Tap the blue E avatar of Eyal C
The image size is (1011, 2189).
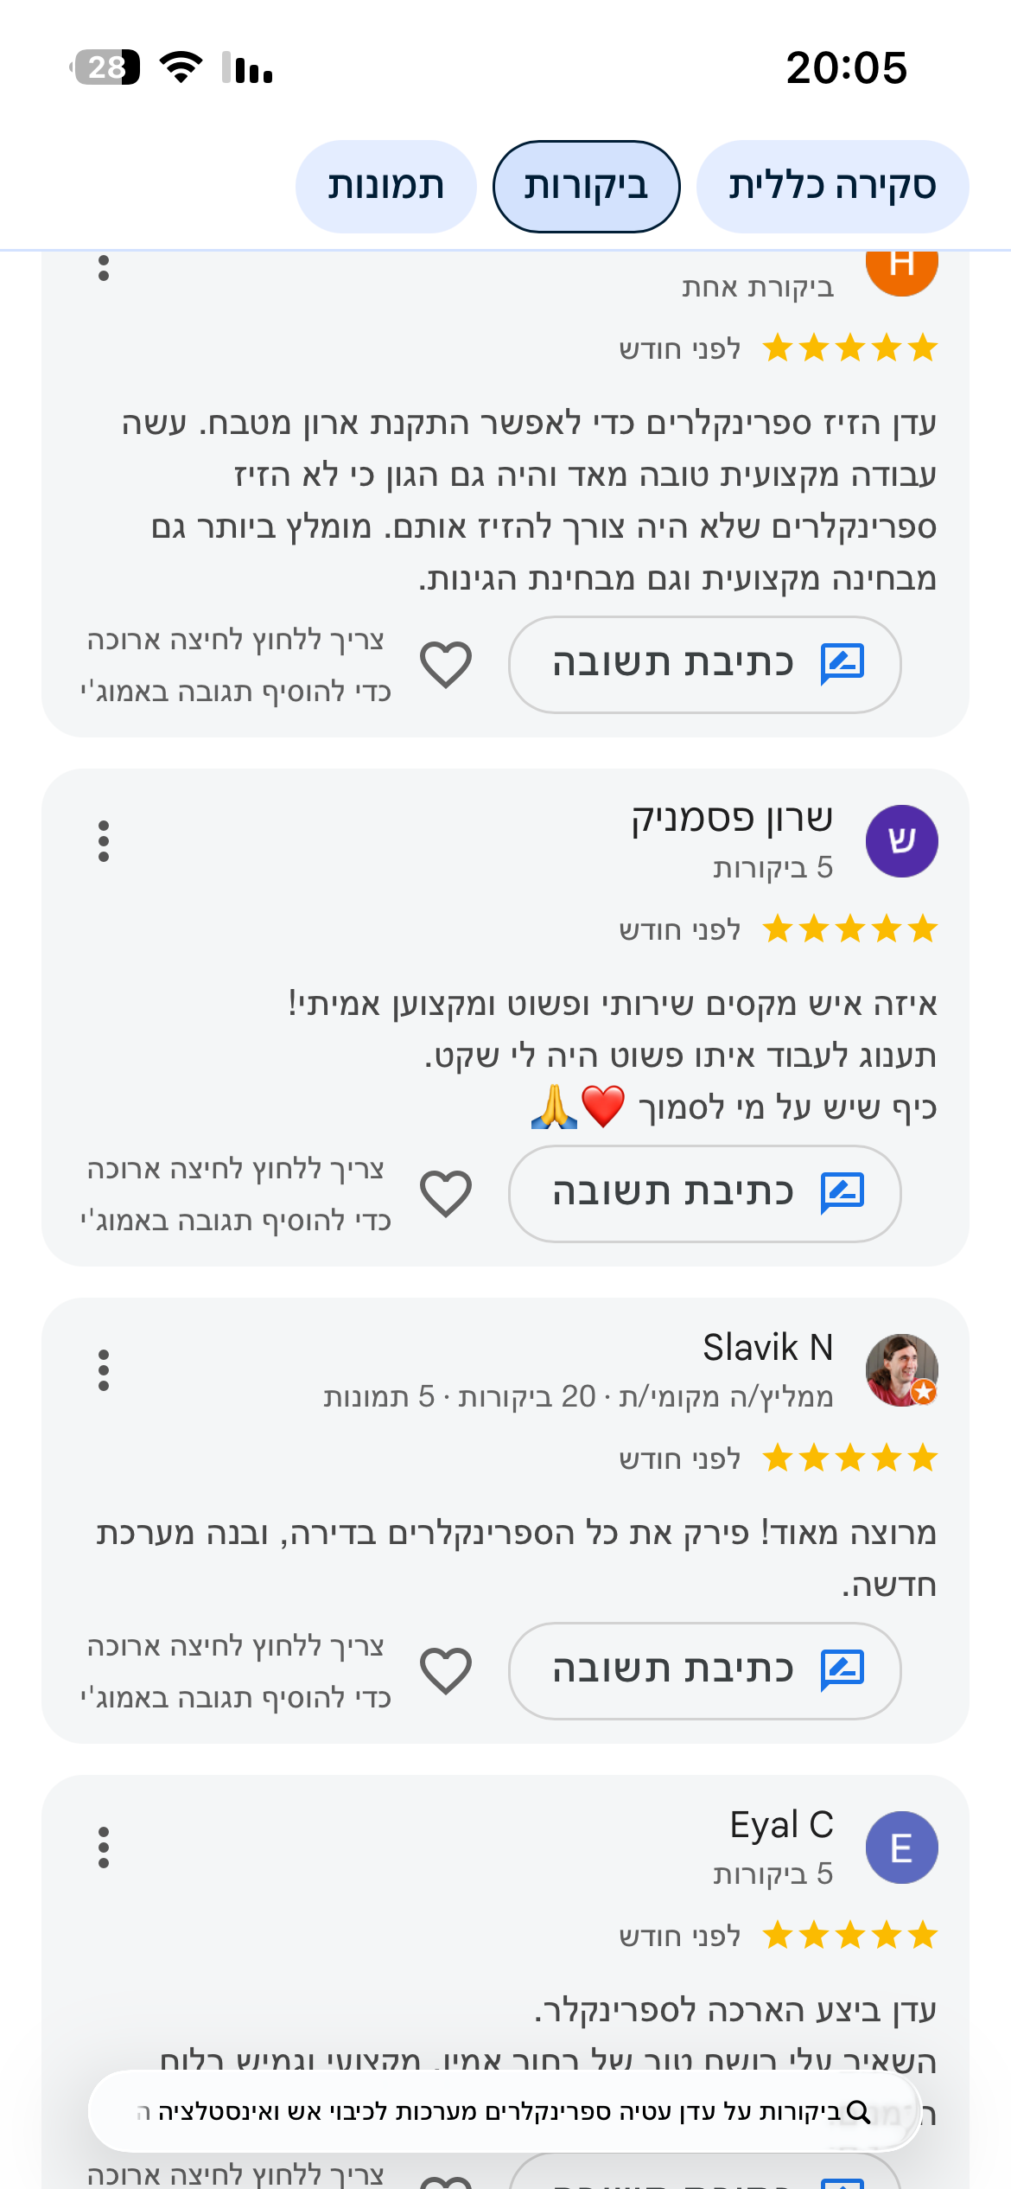pos(902,1848)
